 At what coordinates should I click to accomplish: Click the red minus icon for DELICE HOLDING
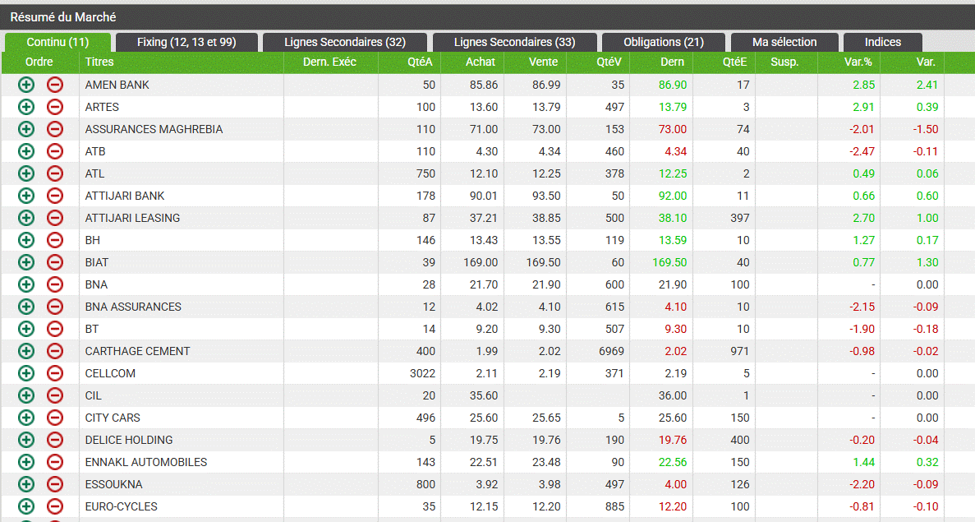coord(55,440)
